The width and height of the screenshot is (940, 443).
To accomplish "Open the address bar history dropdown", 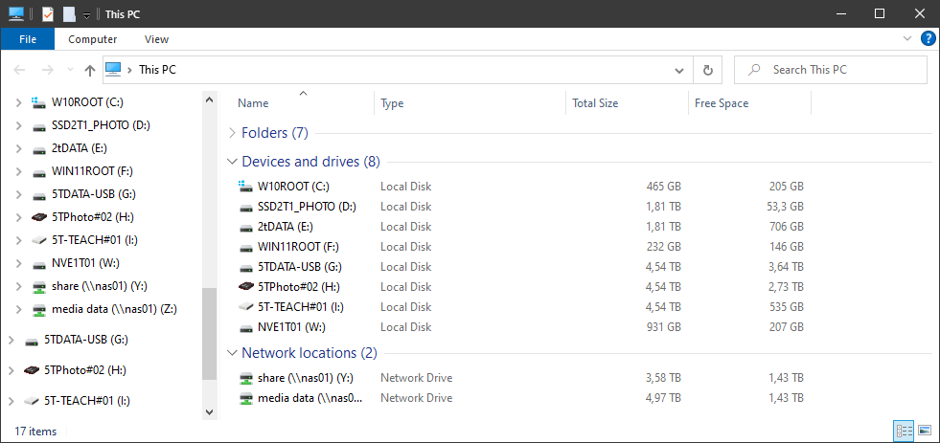I will (679, 70).
